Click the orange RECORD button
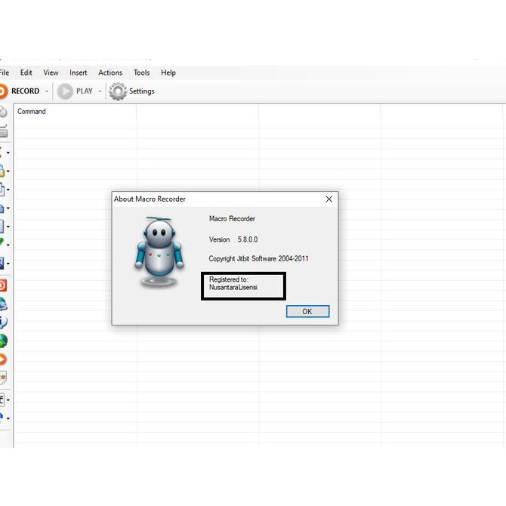The height and width of the screenshot is (506, 506). click(x=20, y=91)
